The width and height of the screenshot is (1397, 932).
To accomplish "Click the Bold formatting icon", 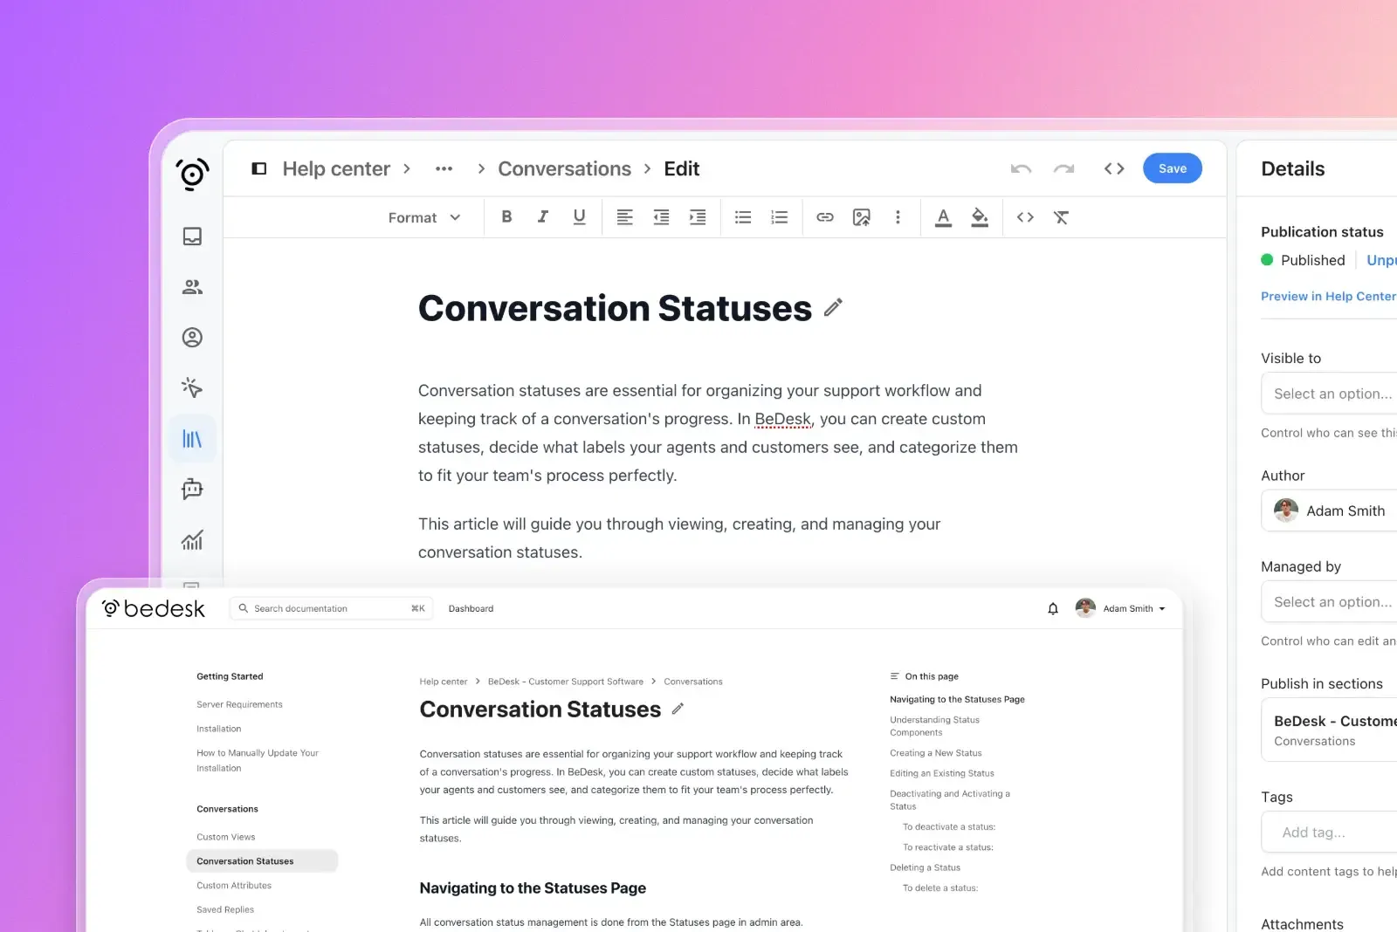I will (506, 217).
